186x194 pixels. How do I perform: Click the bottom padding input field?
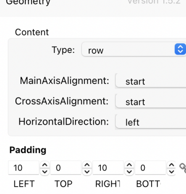pyautogui.click(x=151, y=168)
